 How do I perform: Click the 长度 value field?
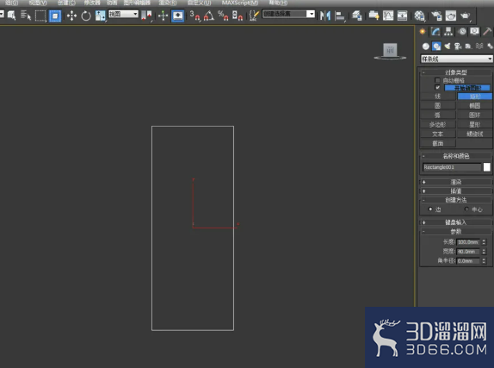(x=468, y=242)
